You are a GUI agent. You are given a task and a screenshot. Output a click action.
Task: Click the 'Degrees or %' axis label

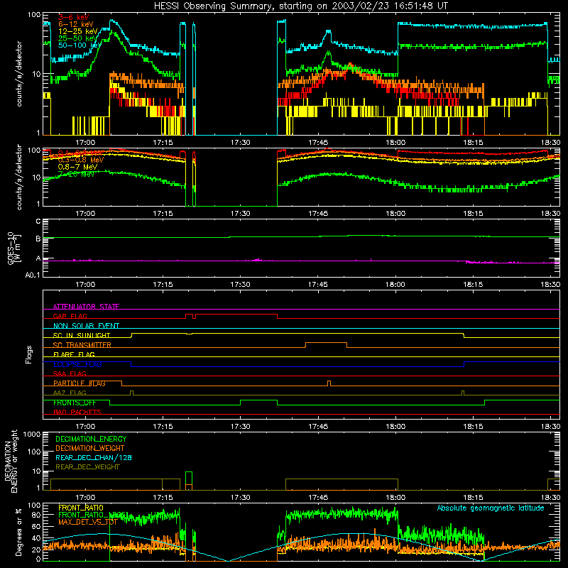click(18, 532)
